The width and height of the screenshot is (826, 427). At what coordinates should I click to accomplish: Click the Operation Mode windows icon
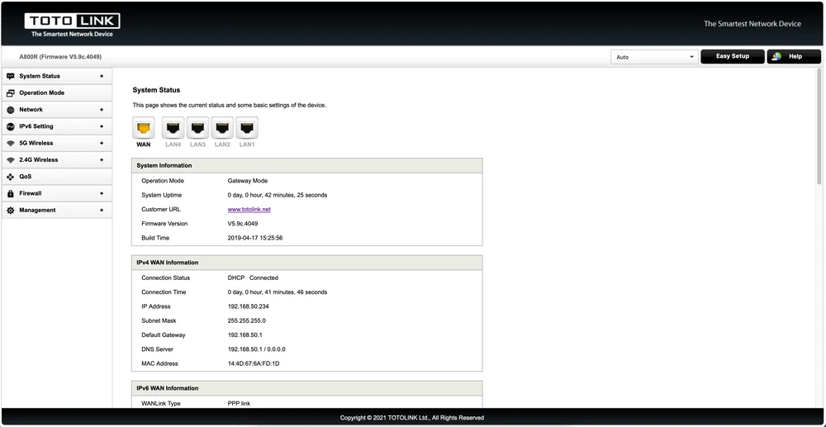coord(11,93)
